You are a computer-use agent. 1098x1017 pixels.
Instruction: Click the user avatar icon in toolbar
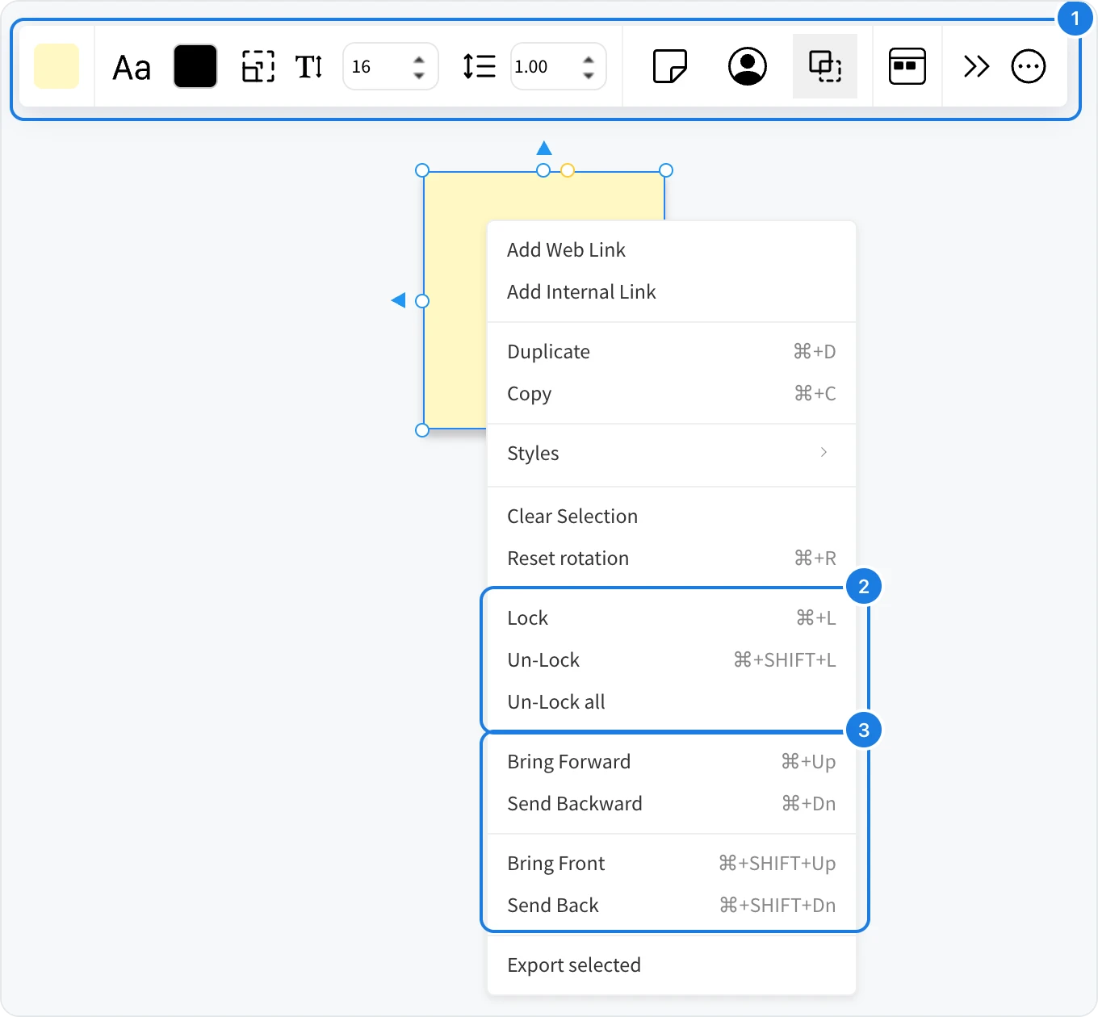click(748, 66)
